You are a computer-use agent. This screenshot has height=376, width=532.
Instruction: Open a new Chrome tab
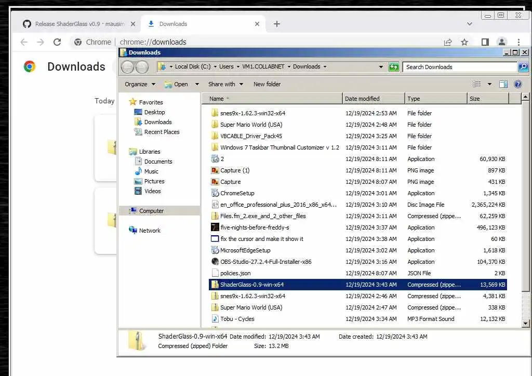pyautogui.click(x=276, y=24)
